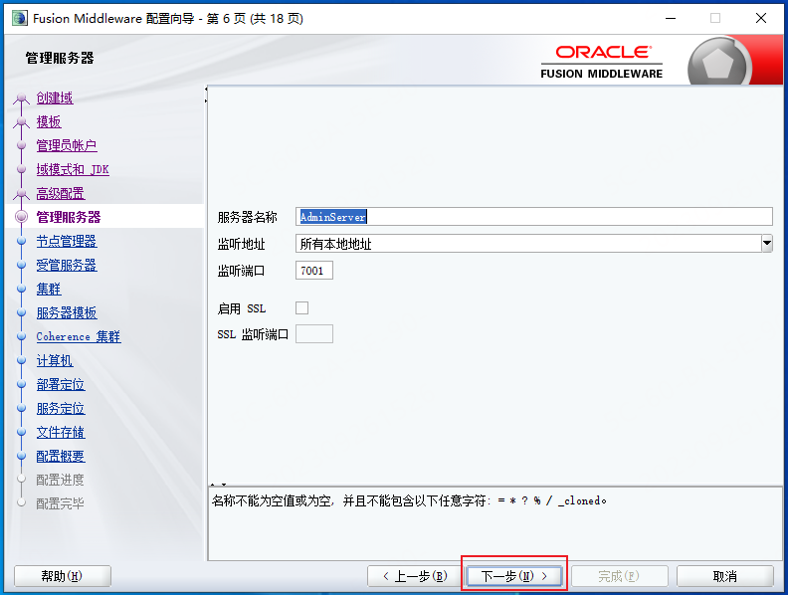Click the 启用 SSL label
This screenshot has height=595, width=788.
[242, 308]
